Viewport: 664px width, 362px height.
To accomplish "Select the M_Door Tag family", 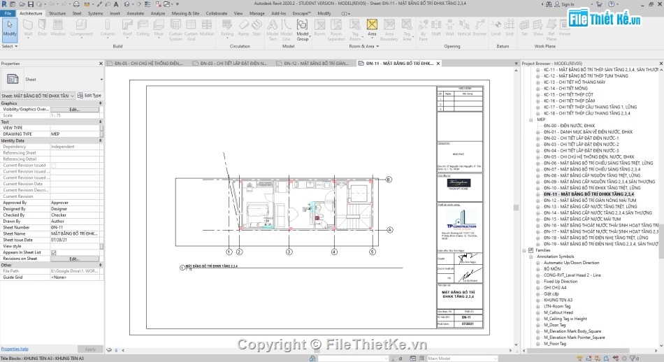I will (x=554, y=325).
